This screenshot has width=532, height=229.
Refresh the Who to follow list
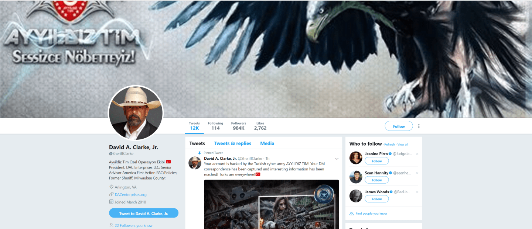389,145
